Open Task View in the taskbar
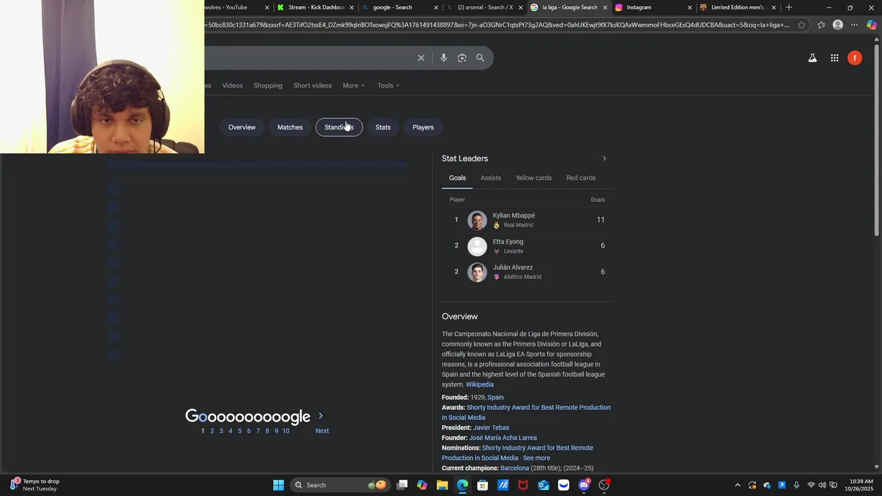This screenshot has width=882, height=496. pyautogui.click(x=402, y=485)
